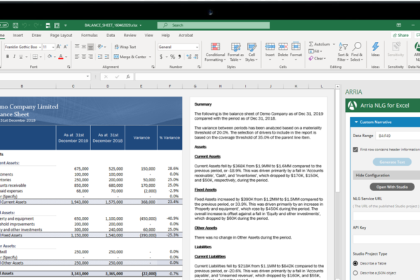Open the Clear dropdown in Editing
This screenshot has width=420, height=280.
[317, 58]
